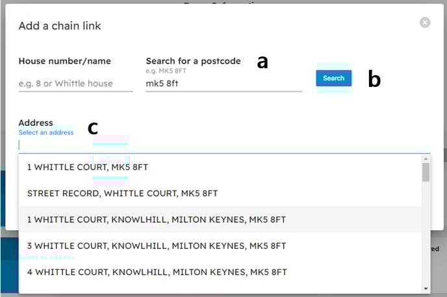Choose STREET RECORD, WHITTLE COURT option
This screenshot has height=297, width=447.
point(220,193)
